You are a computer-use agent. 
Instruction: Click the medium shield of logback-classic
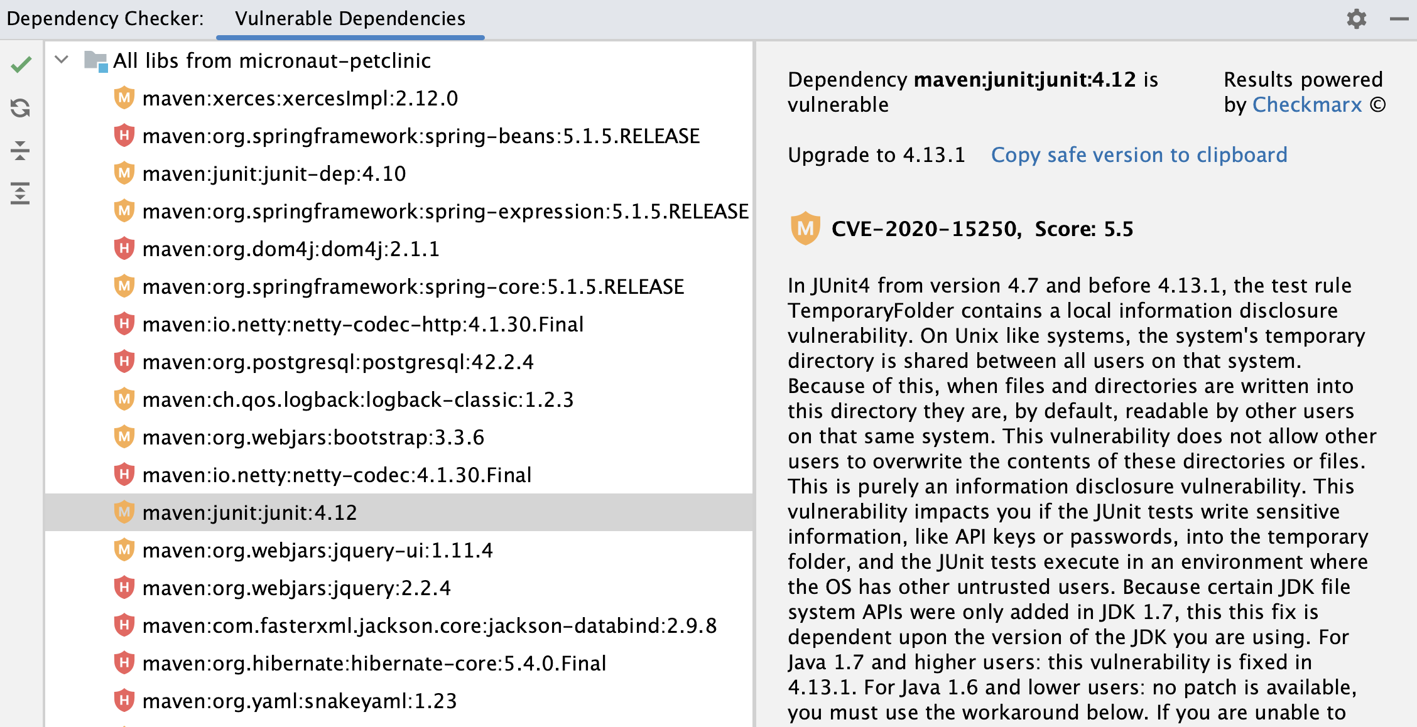pyautogui.click(x=124, y=399)
